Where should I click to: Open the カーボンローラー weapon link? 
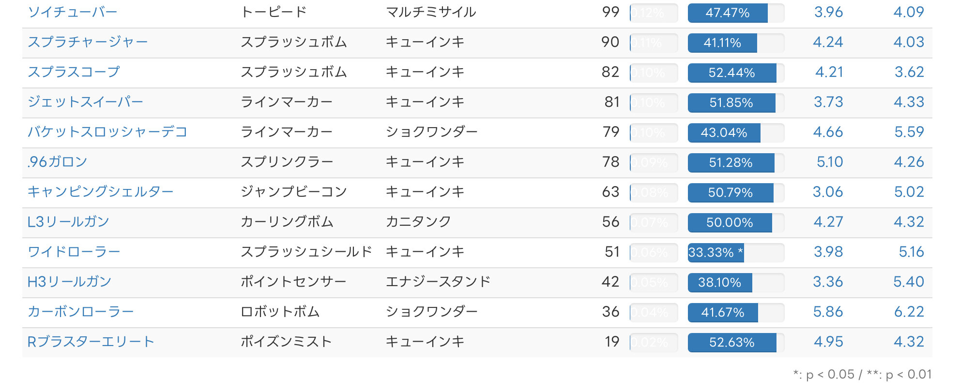[81, 312]
